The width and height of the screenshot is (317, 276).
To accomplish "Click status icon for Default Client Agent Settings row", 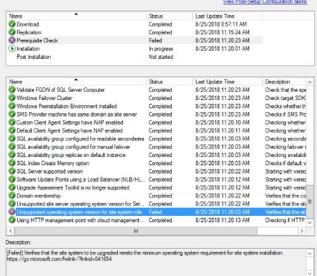I will pos(12,130).
